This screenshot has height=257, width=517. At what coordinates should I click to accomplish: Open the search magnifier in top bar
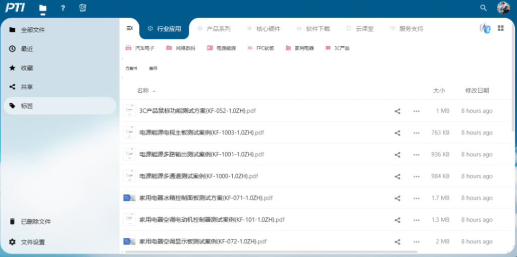(483, 8)
